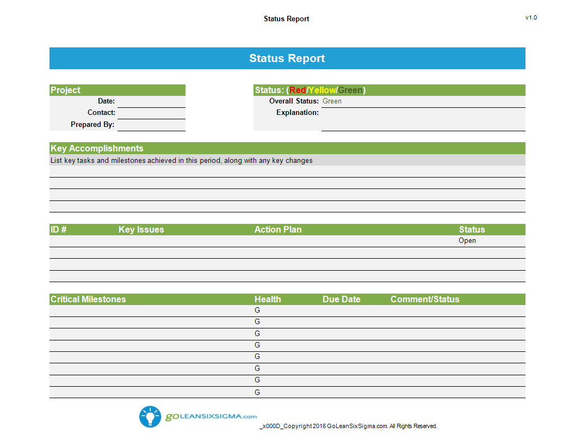Click the Health column header

pos(268,299)
